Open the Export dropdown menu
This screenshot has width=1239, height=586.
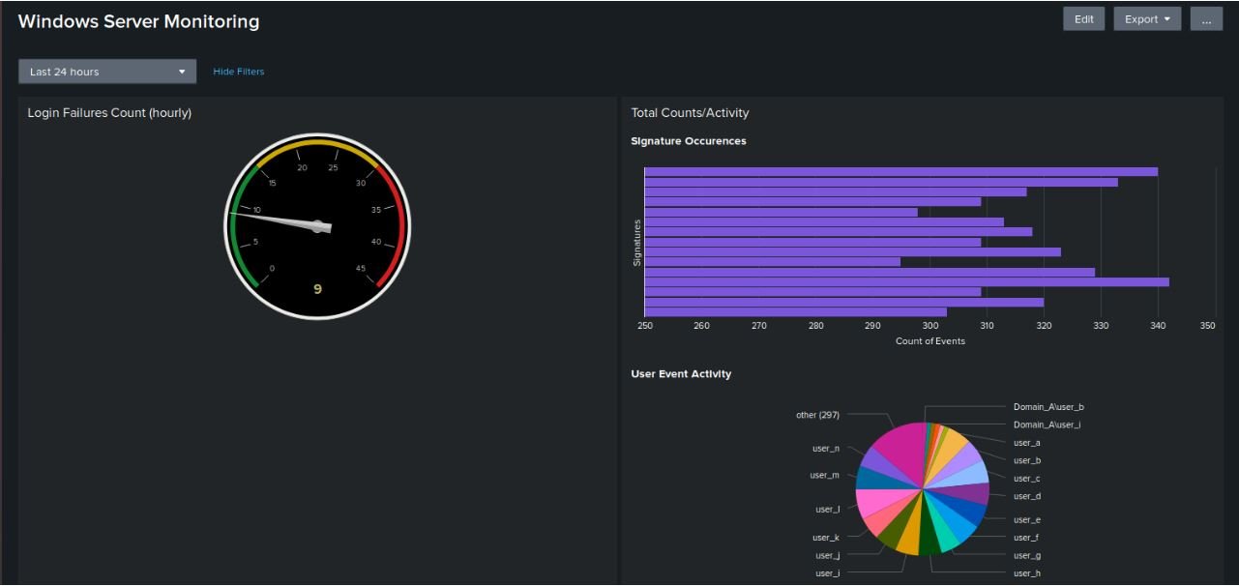1147,19
